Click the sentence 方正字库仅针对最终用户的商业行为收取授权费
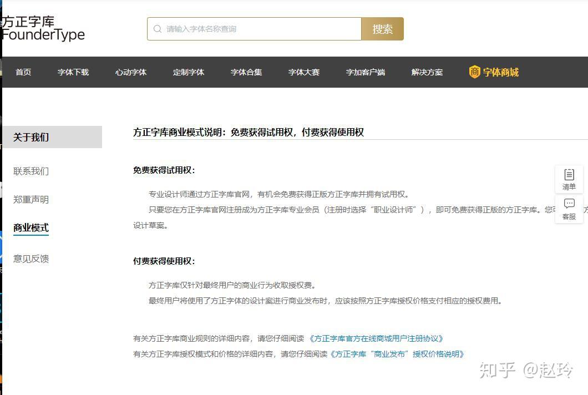The width and height of the screenshot is (588, 395). pyautogui.click(x=232, y=285)
